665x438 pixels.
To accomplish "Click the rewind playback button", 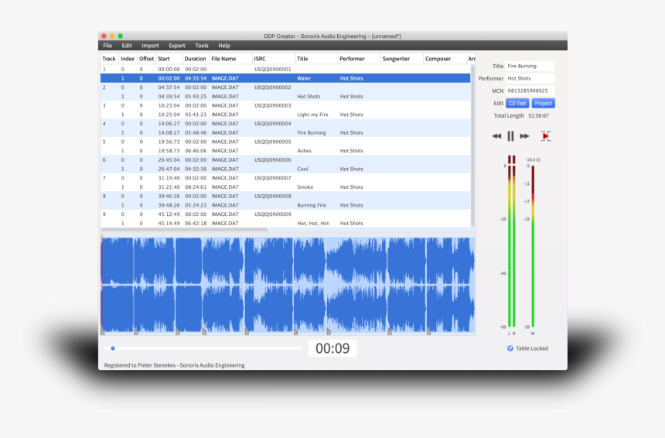I will click(496, 136).
